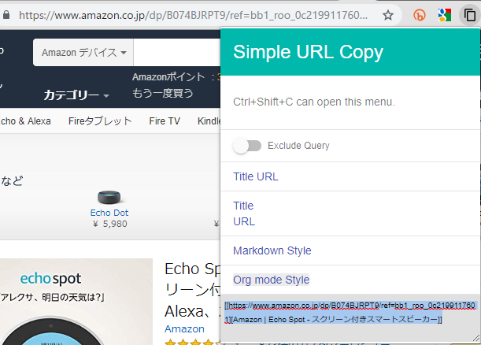Image resolution: width=481 pixels, height=345 pixels.
Task: Click the copied URL text area
Action: [350, 318]
